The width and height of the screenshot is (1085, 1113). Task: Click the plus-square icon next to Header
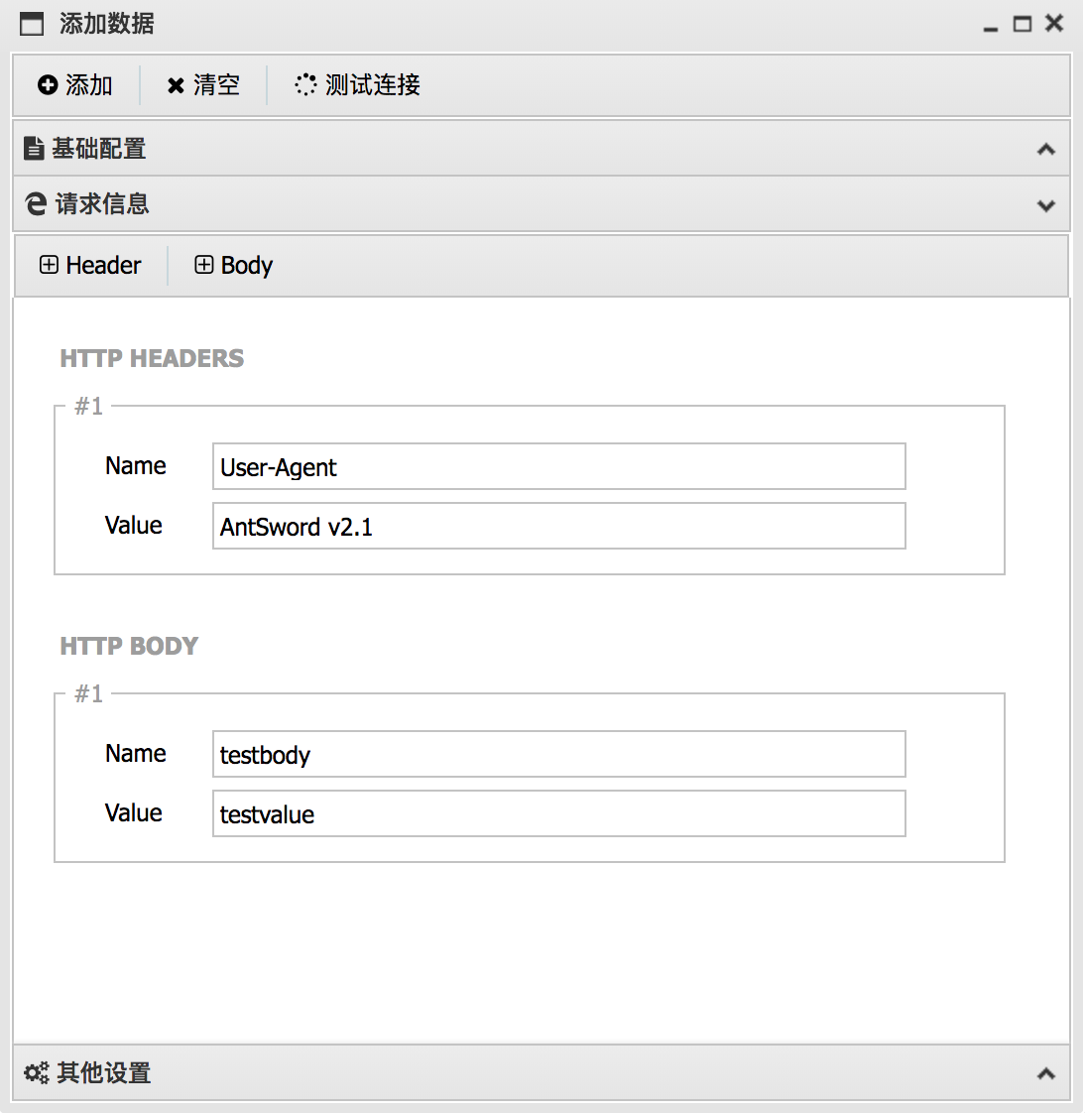[x=49, y=265]
